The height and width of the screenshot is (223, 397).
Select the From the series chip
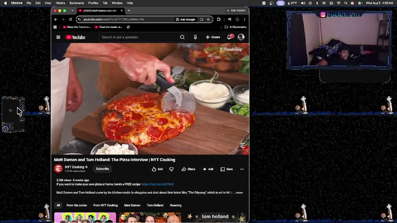[x=77, y=205]
